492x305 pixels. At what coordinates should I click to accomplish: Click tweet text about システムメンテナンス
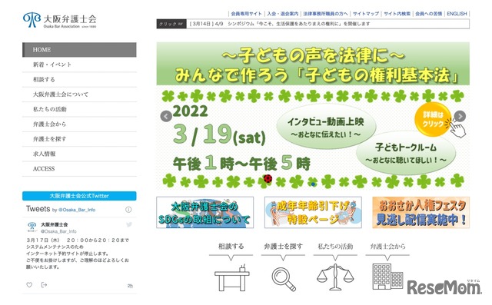pos(77,254)
